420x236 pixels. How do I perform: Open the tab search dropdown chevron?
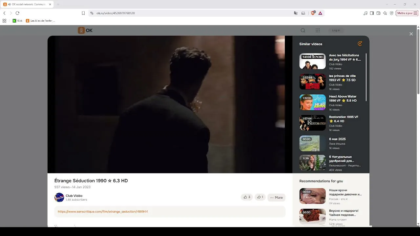[387, 4]
